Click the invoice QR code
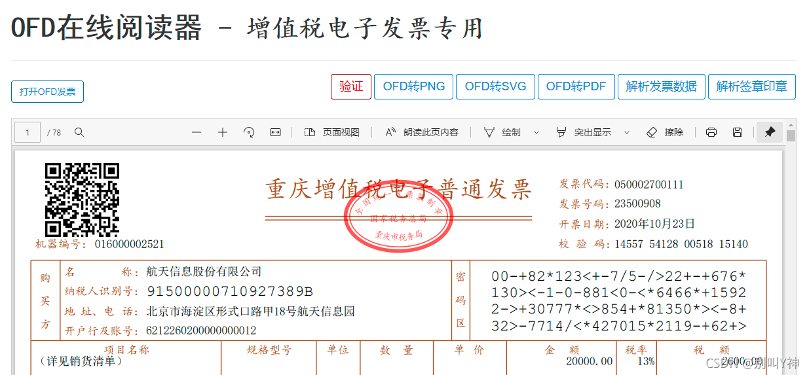809x375 pixels. pos(82,200)
